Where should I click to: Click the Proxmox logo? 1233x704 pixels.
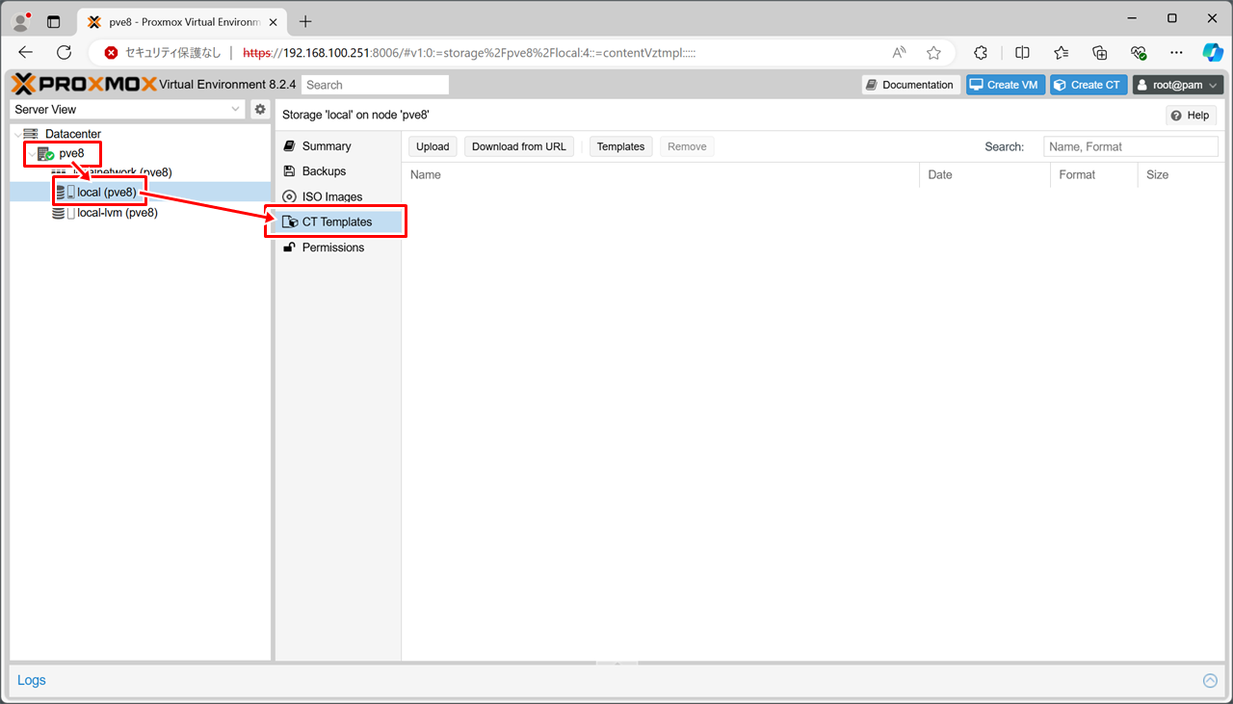click(84, 85)
